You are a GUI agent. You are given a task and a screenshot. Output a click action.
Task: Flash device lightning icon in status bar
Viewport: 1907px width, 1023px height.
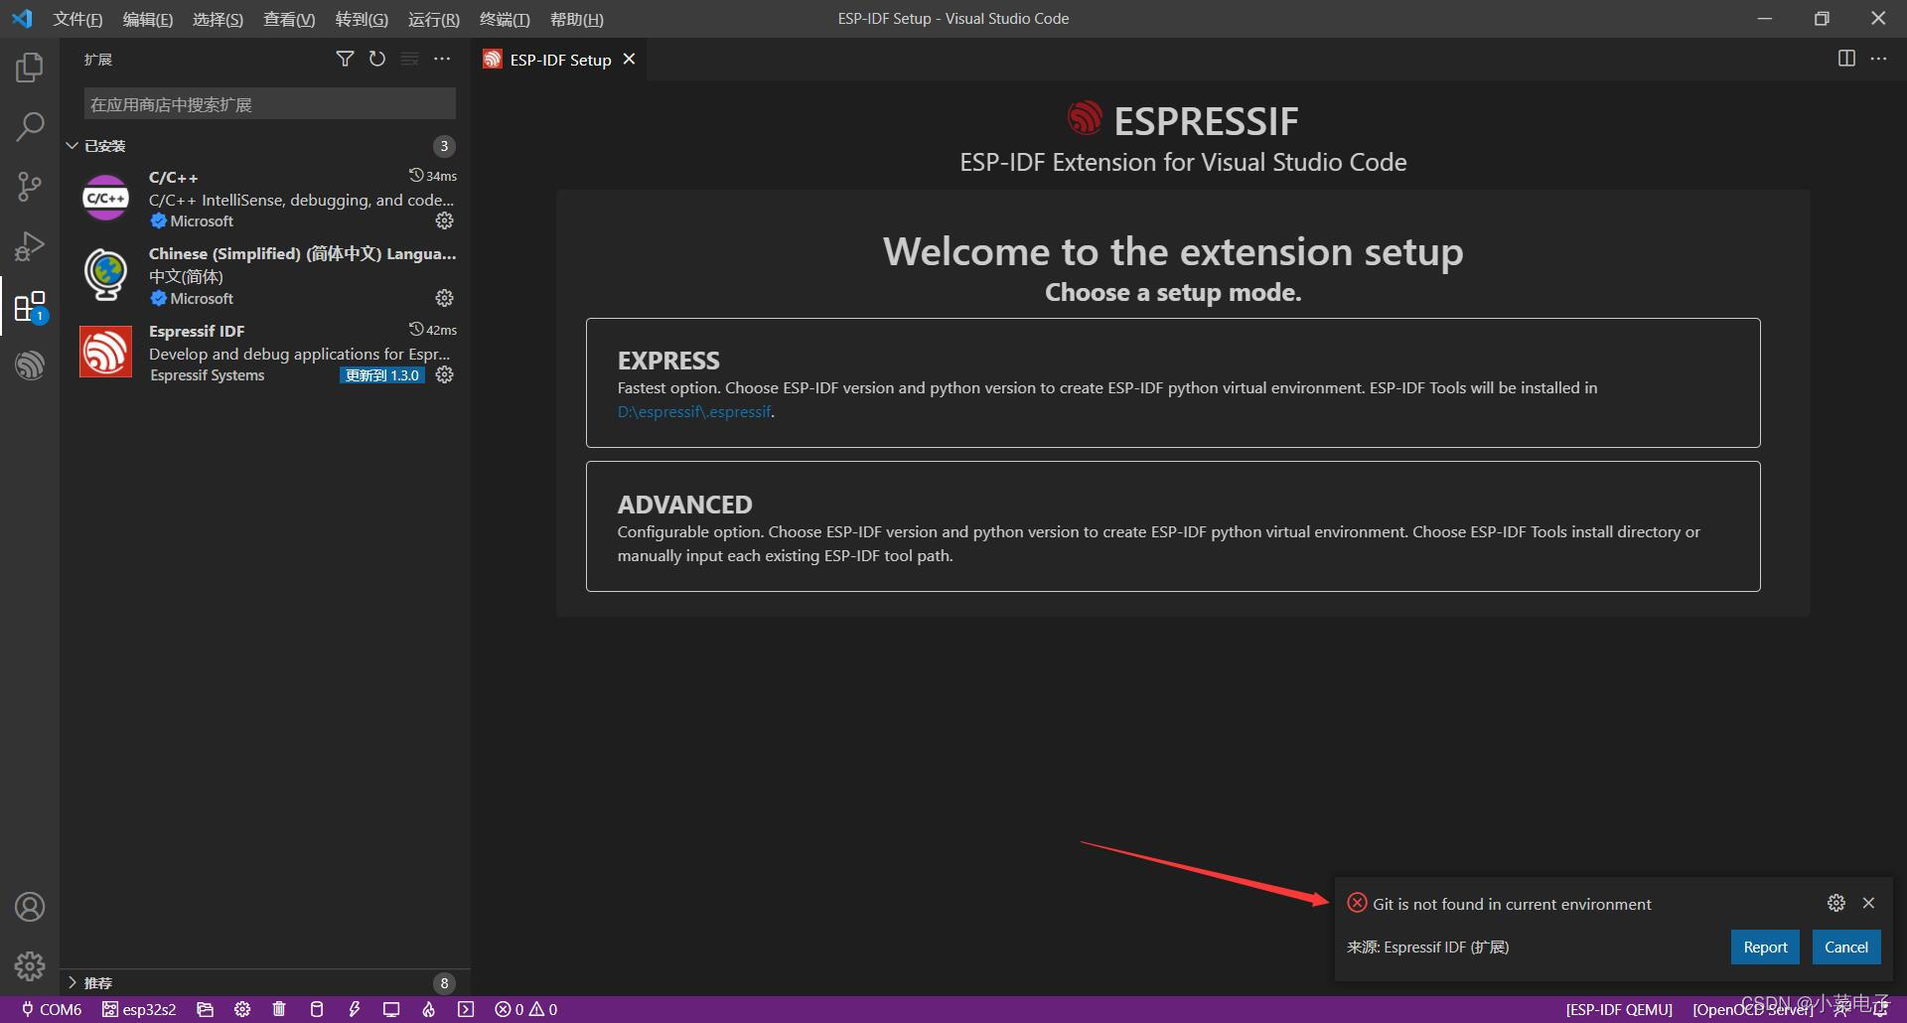point(355,1009)
